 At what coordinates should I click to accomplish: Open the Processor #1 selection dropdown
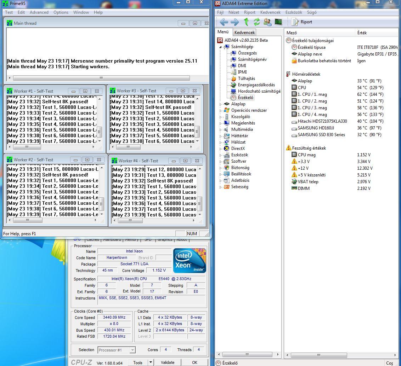coord(116,350)
